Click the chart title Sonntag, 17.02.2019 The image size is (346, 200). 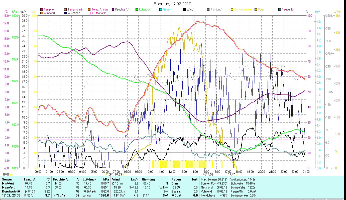pos(172,4)
